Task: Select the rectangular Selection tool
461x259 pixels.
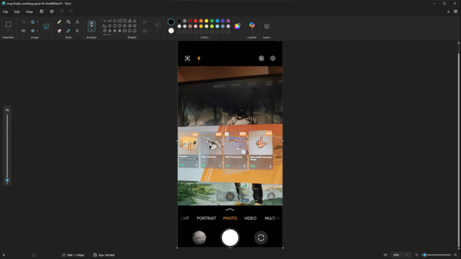Action: [x=8, y=24]
